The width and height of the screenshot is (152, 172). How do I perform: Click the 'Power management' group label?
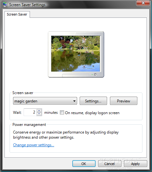coord(29,125)
